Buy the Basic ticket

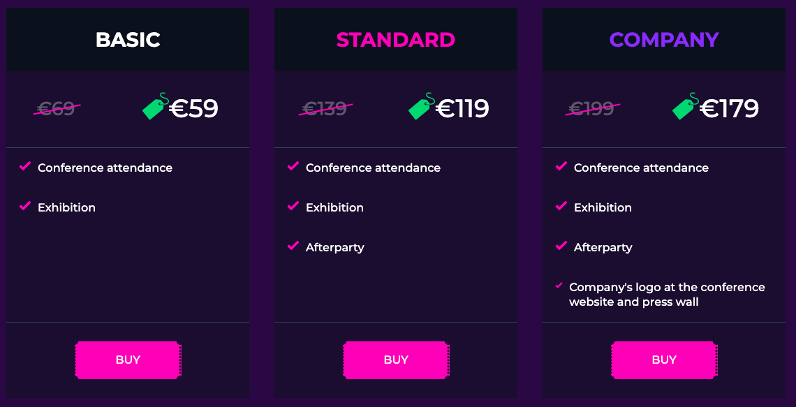click(128, 360)
